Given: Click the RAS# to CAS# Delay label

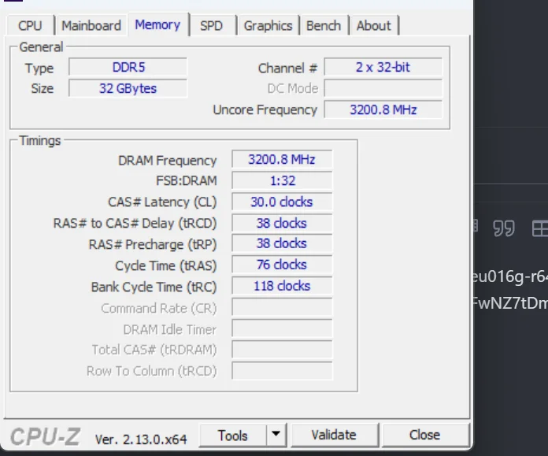Looking at the screenshot, I should 135,224.
